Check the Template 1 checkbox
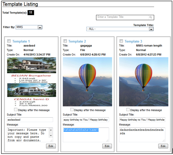The width and height of the screenshot is (173, 155). [9, 41]
